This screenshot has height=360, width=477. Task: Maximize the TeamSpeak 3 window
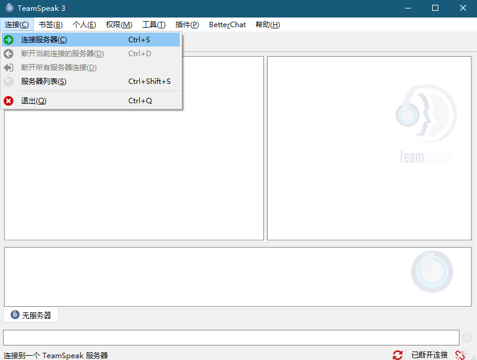coord(435,8)
